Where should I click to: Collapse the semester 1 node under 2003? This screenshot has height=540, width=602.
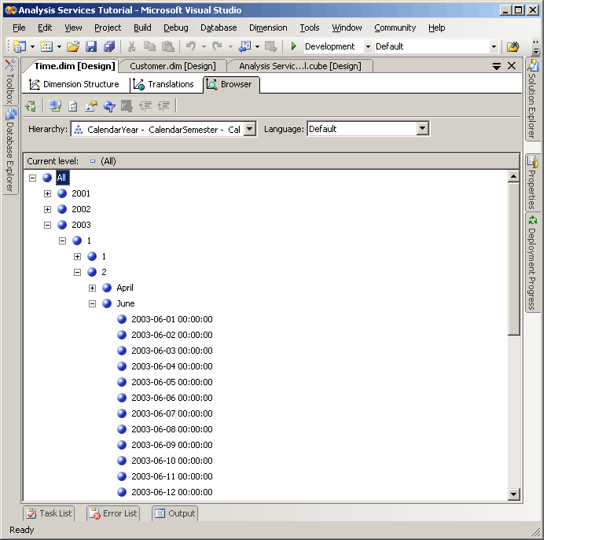coord(63,241)
